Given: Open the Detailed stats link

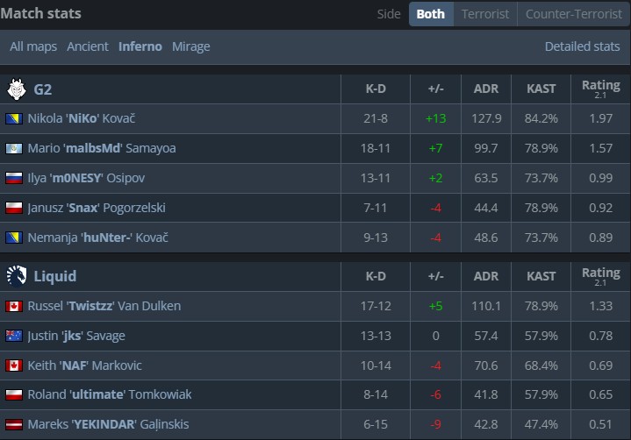Looking at the screenshot, I should tap(582, 46).
